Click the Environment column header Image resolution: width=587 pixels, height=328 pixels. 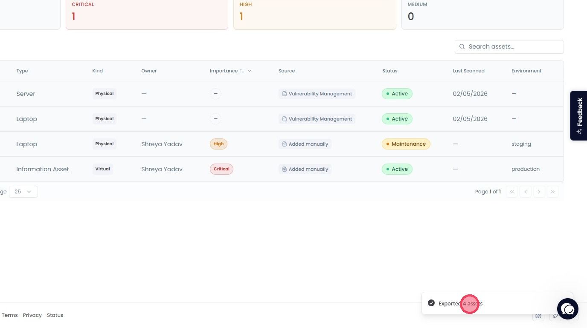526,71
